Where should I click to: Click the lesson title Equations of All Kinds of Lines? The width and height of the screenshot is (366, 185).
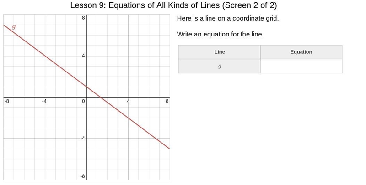164,5
